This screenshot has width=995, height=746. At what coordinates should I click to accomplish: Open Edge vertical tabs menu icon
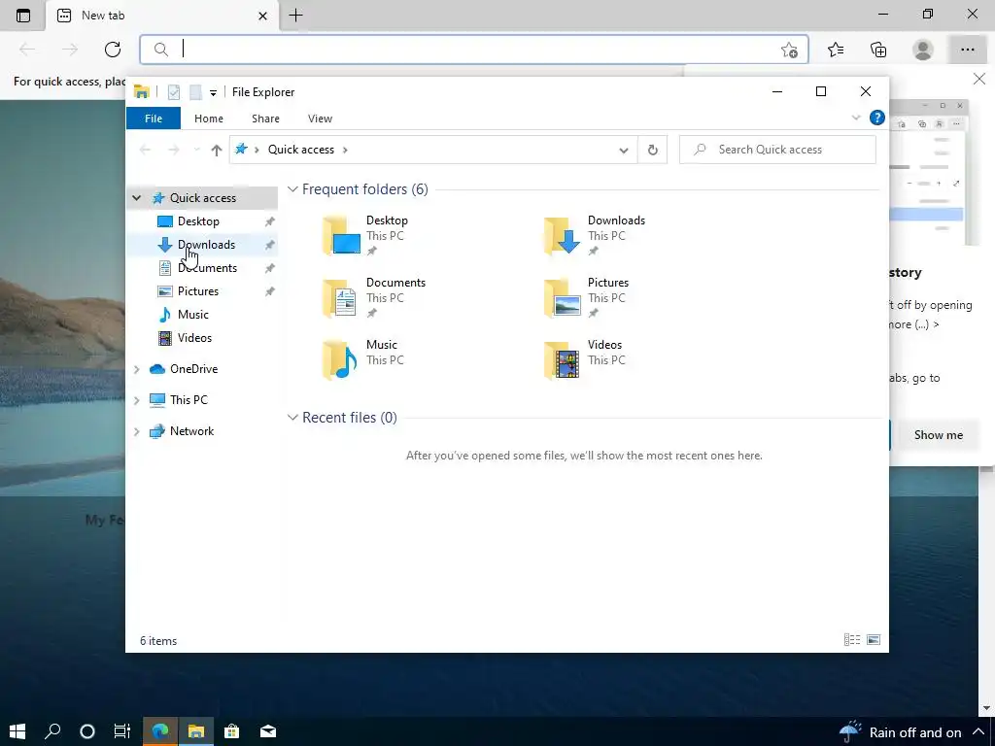click(x=23, y=16)
